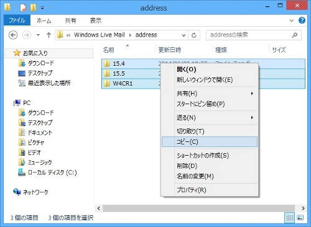This screenshot has width=311, height=227.
Task: Sort by the 種類 column header
Action: (x=241, y=50)
